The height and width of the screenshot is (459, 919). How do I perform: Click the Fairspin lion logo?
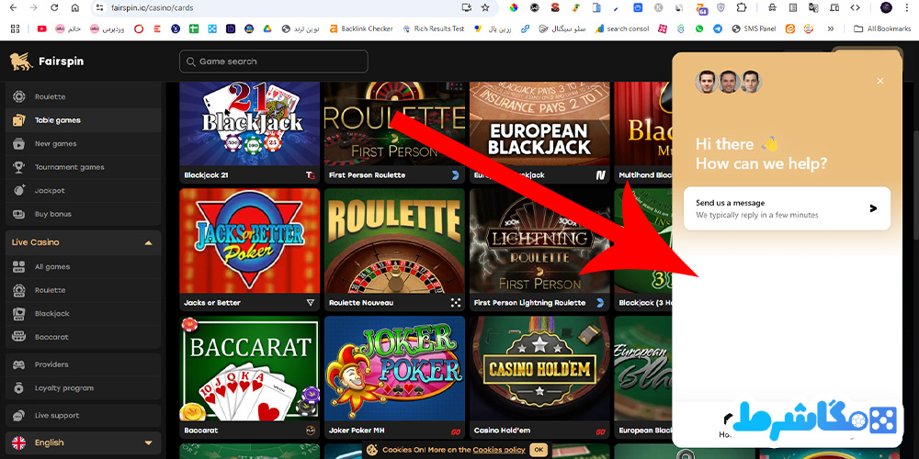pyautogui.click(x=21, y=62)
